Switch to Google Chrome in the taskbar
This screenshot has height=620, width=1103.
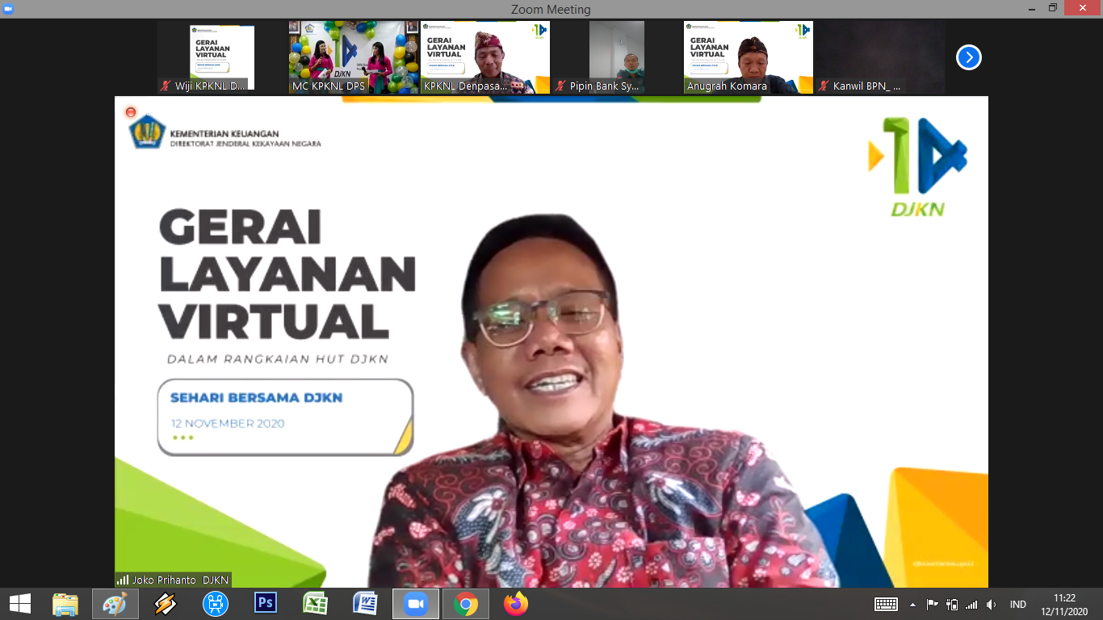(466, 604)
